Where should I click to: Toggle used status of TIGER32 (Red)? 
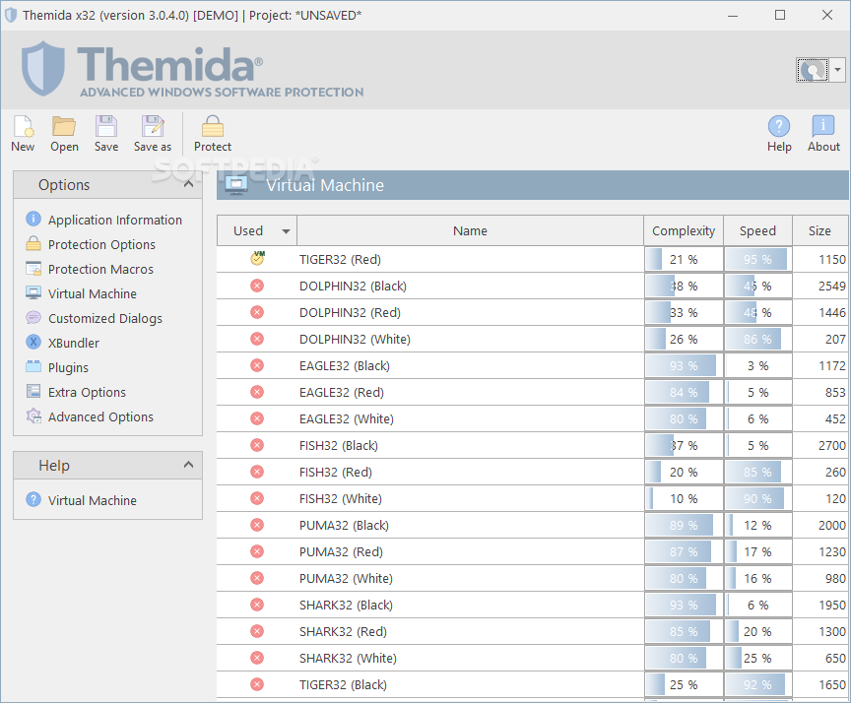coord(257,259)
